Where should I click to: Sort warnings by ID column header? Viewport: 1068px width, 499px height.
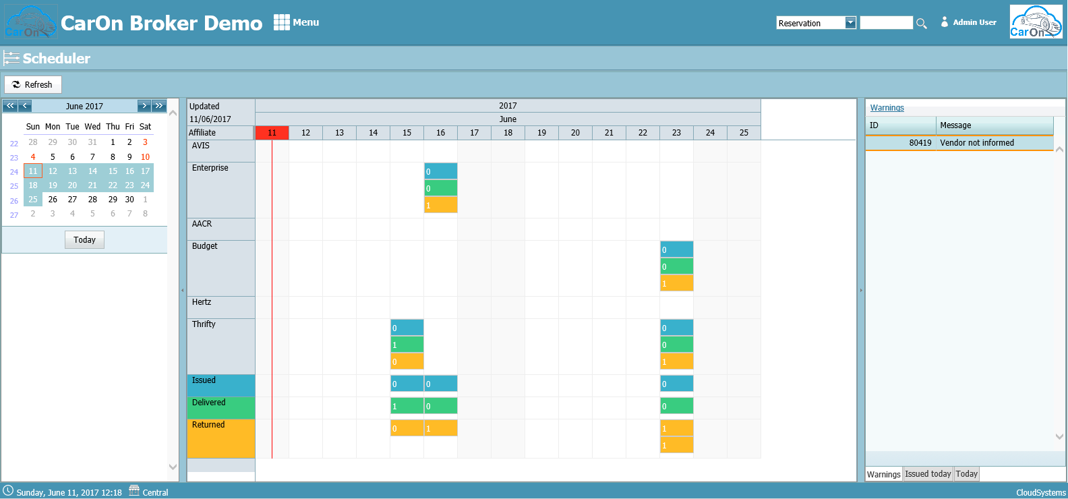coord(901,125)
